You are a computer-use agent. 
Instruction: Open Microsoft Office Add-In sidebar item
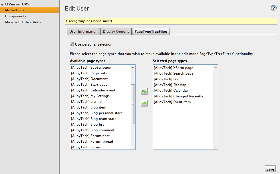[25, 22]
